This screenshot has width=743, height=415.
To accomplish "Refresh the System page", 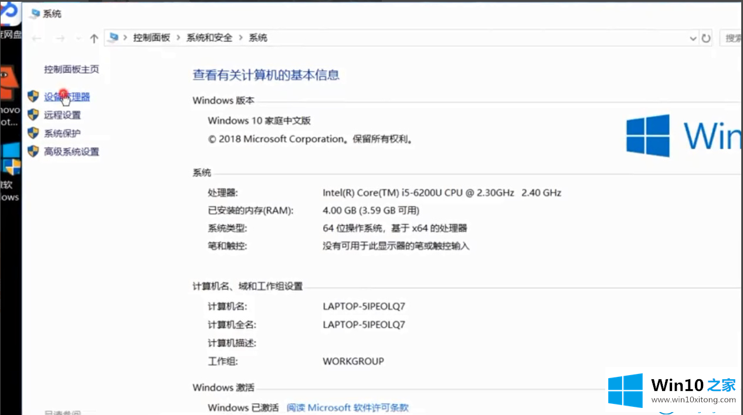I will point(706,38).
